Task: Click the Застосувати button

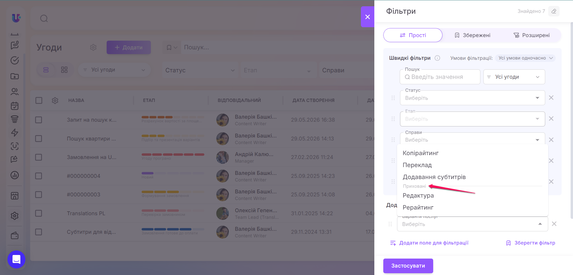Action: click(x=408, y=266)
